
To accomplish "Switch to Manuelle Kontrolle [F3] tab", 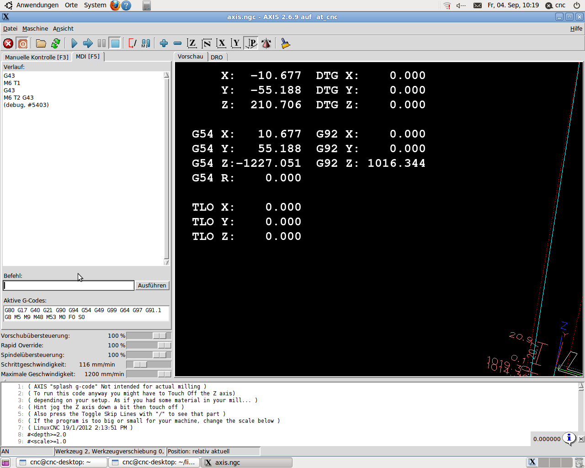I will pos(37,57).
